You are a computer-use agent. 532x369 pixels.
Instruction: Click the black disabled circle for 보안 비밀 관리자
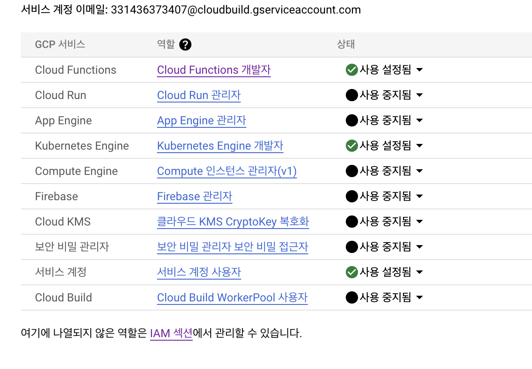tap(351, 247)
